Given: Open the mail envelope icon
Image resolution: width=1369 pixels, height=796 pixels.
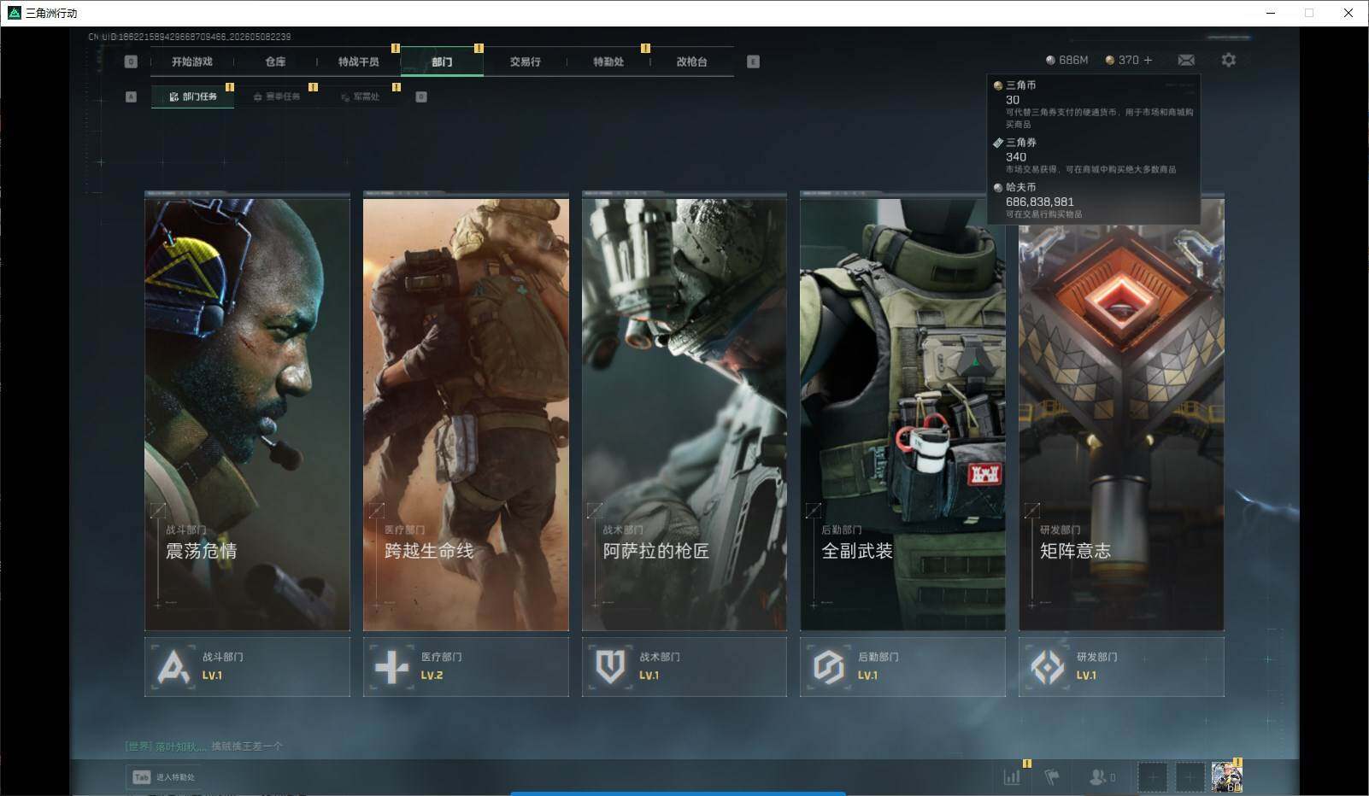Looking at the screenshot, I should pyautogui.click(x=1186, y=60).
